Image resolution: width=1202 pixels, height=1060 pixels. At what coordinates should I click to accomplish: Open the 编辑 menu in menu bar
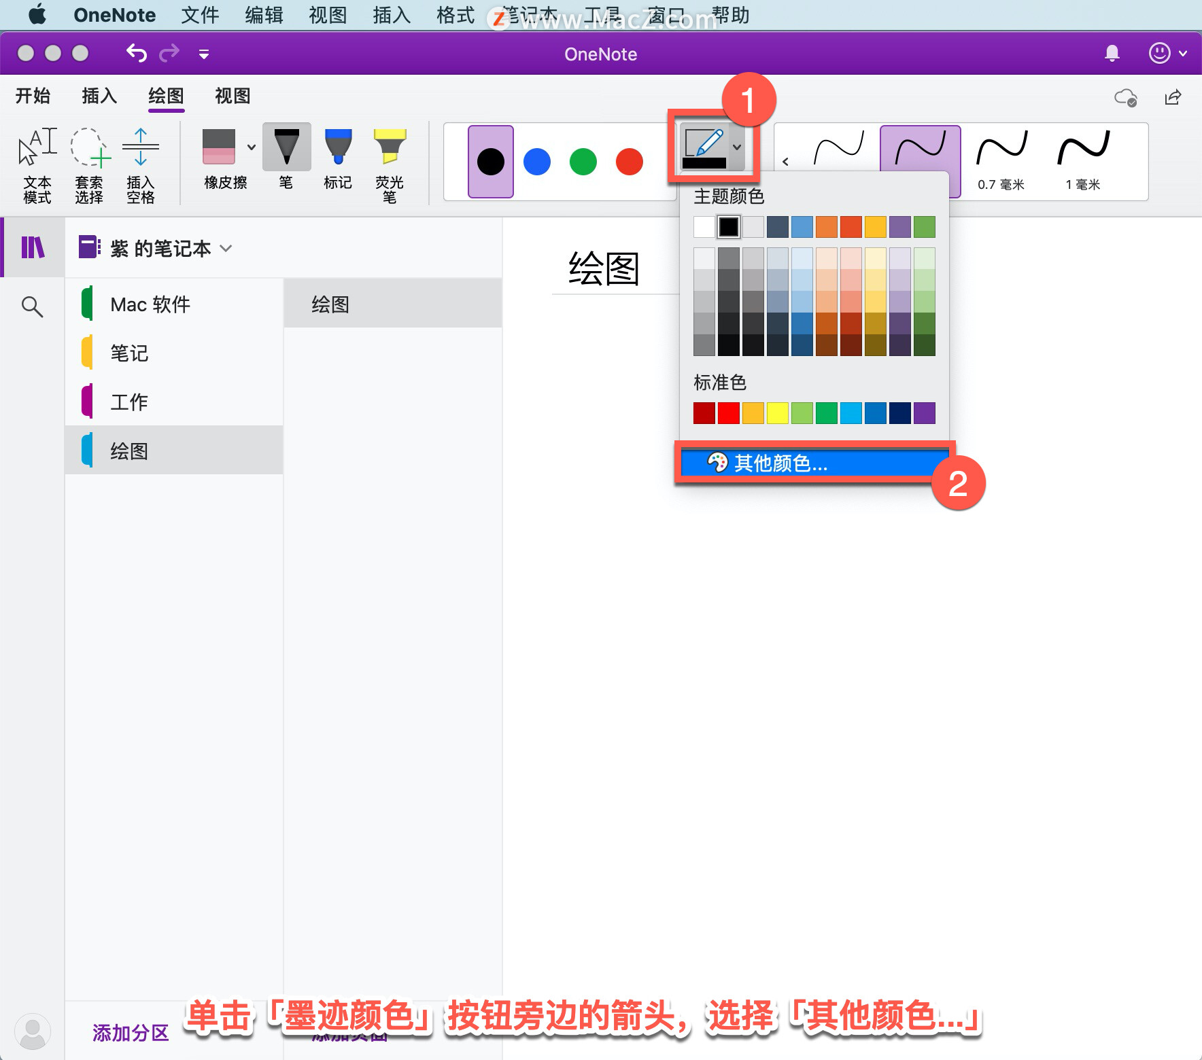pyautogui.click(x=264, y=14)
